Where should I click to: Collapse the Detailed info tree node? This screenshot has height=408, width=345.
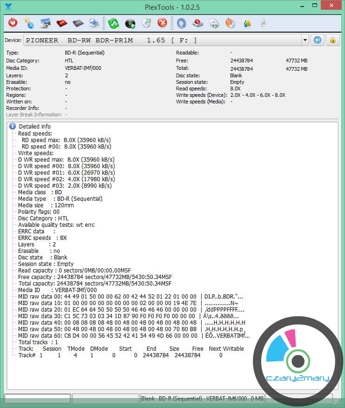click(x=13, y=126)
